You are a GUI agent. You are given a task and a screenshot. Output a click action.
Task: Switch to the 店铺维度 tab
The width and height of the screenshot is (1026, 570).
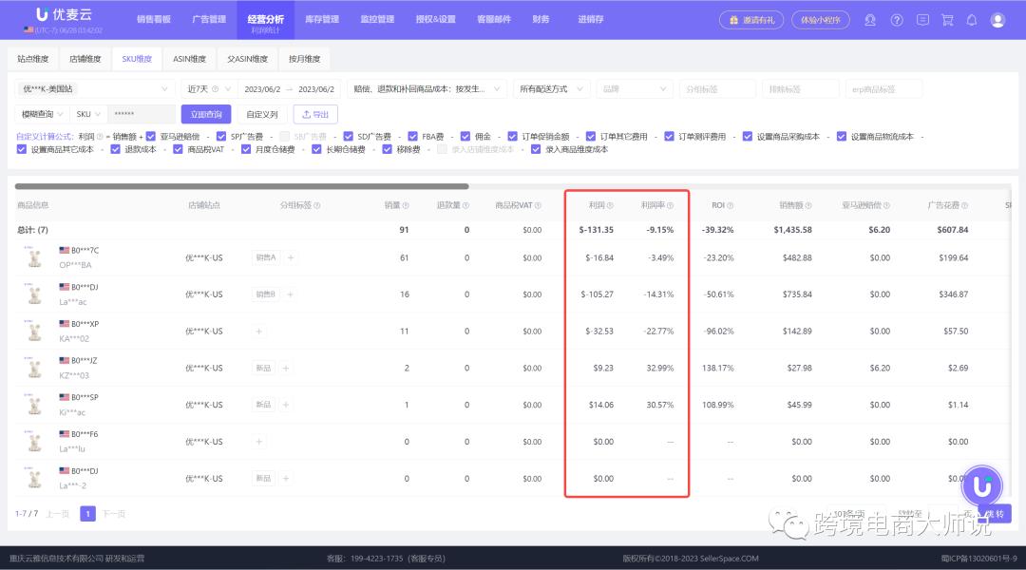(85, 59)
